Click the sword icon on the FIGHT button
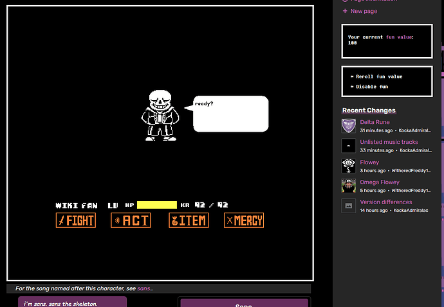The width and height of the screenshot is (444, 307). coord(61,221)
